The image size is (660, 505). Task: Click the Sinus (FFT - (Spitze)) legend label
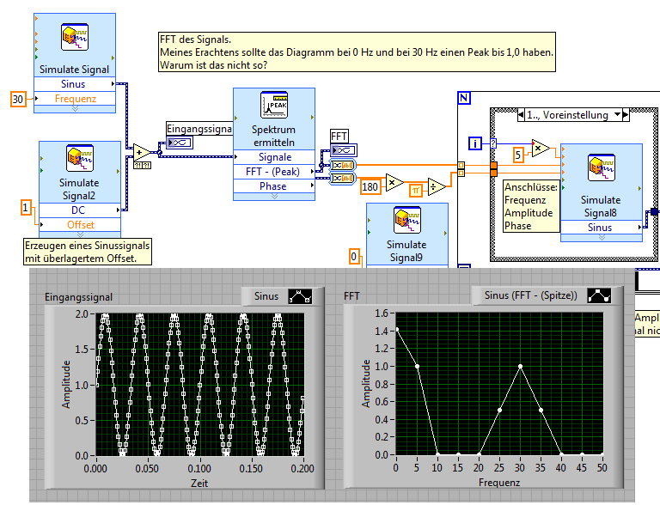point(530,295)
